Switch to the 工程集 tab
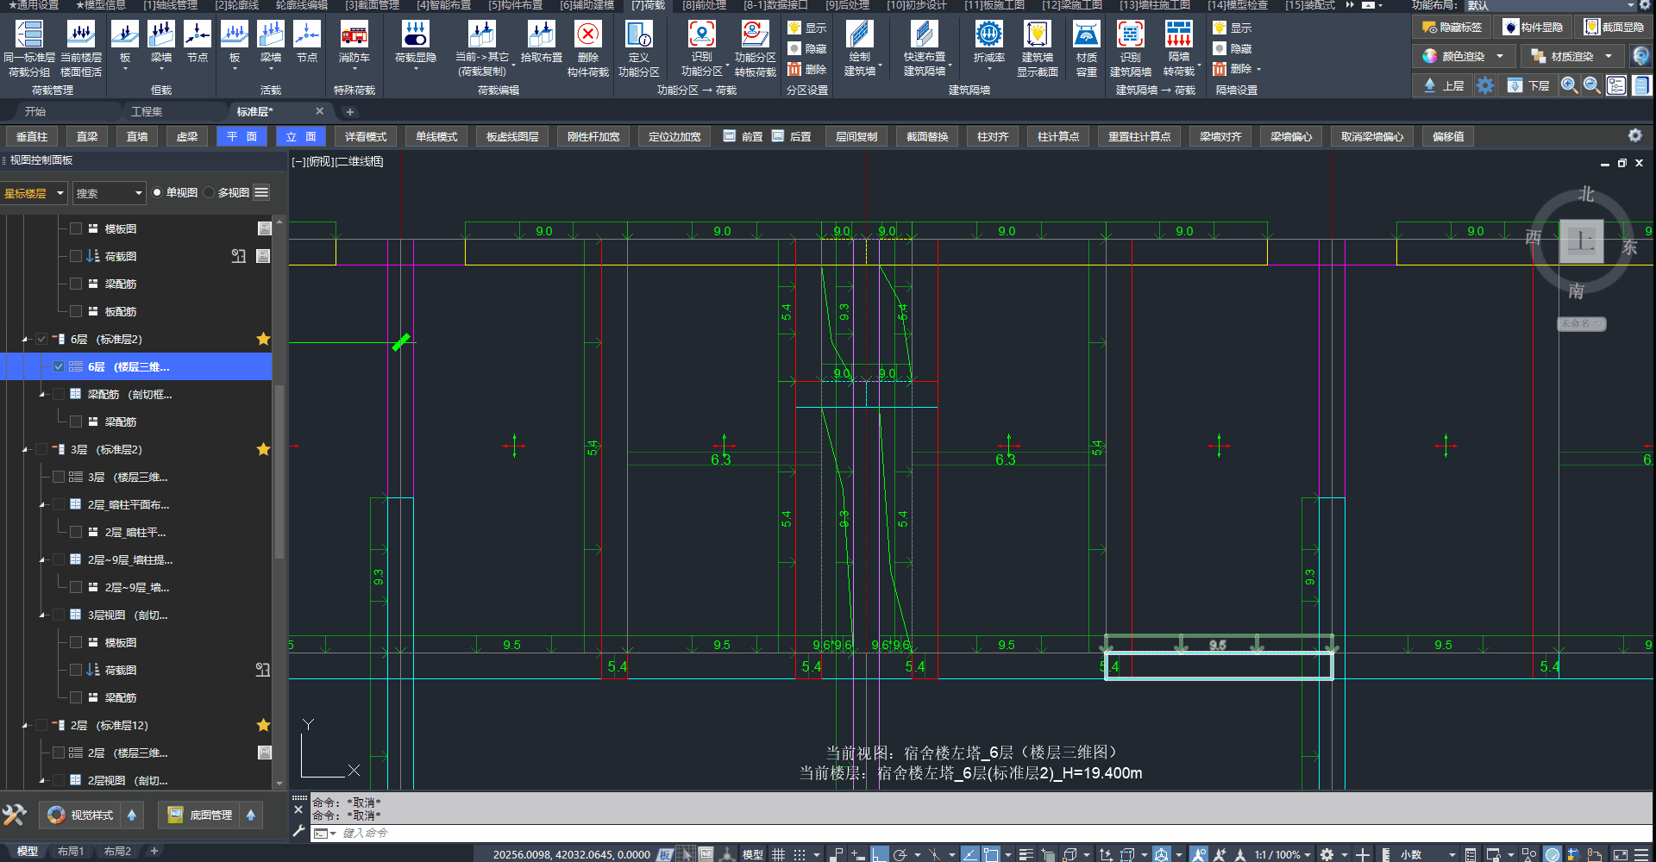Screen dimensions: 1656x862 click(x=147, y=112)
